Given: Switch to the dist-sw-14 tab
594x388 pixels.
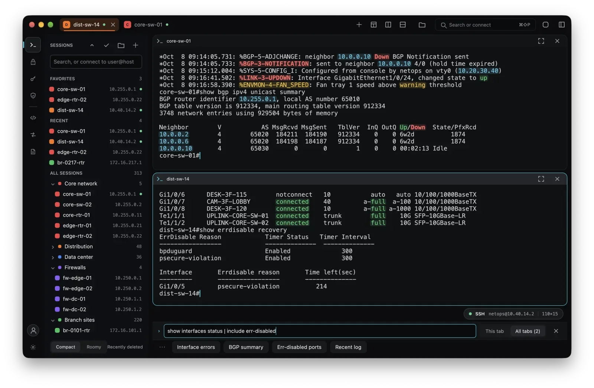Looking at the screenshot, I should click(x=86, y=24).
